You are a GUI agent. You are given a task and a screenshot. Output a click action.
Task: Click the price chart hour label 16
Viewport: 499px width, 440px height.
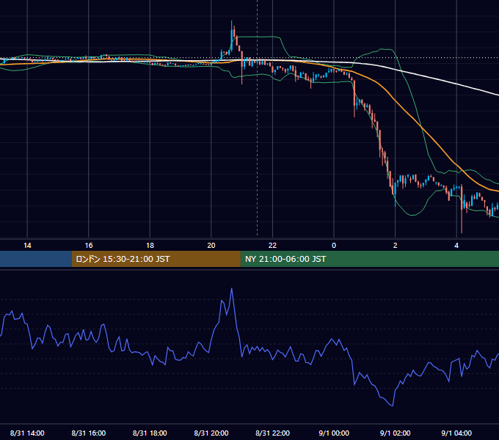tap(89, 246)
